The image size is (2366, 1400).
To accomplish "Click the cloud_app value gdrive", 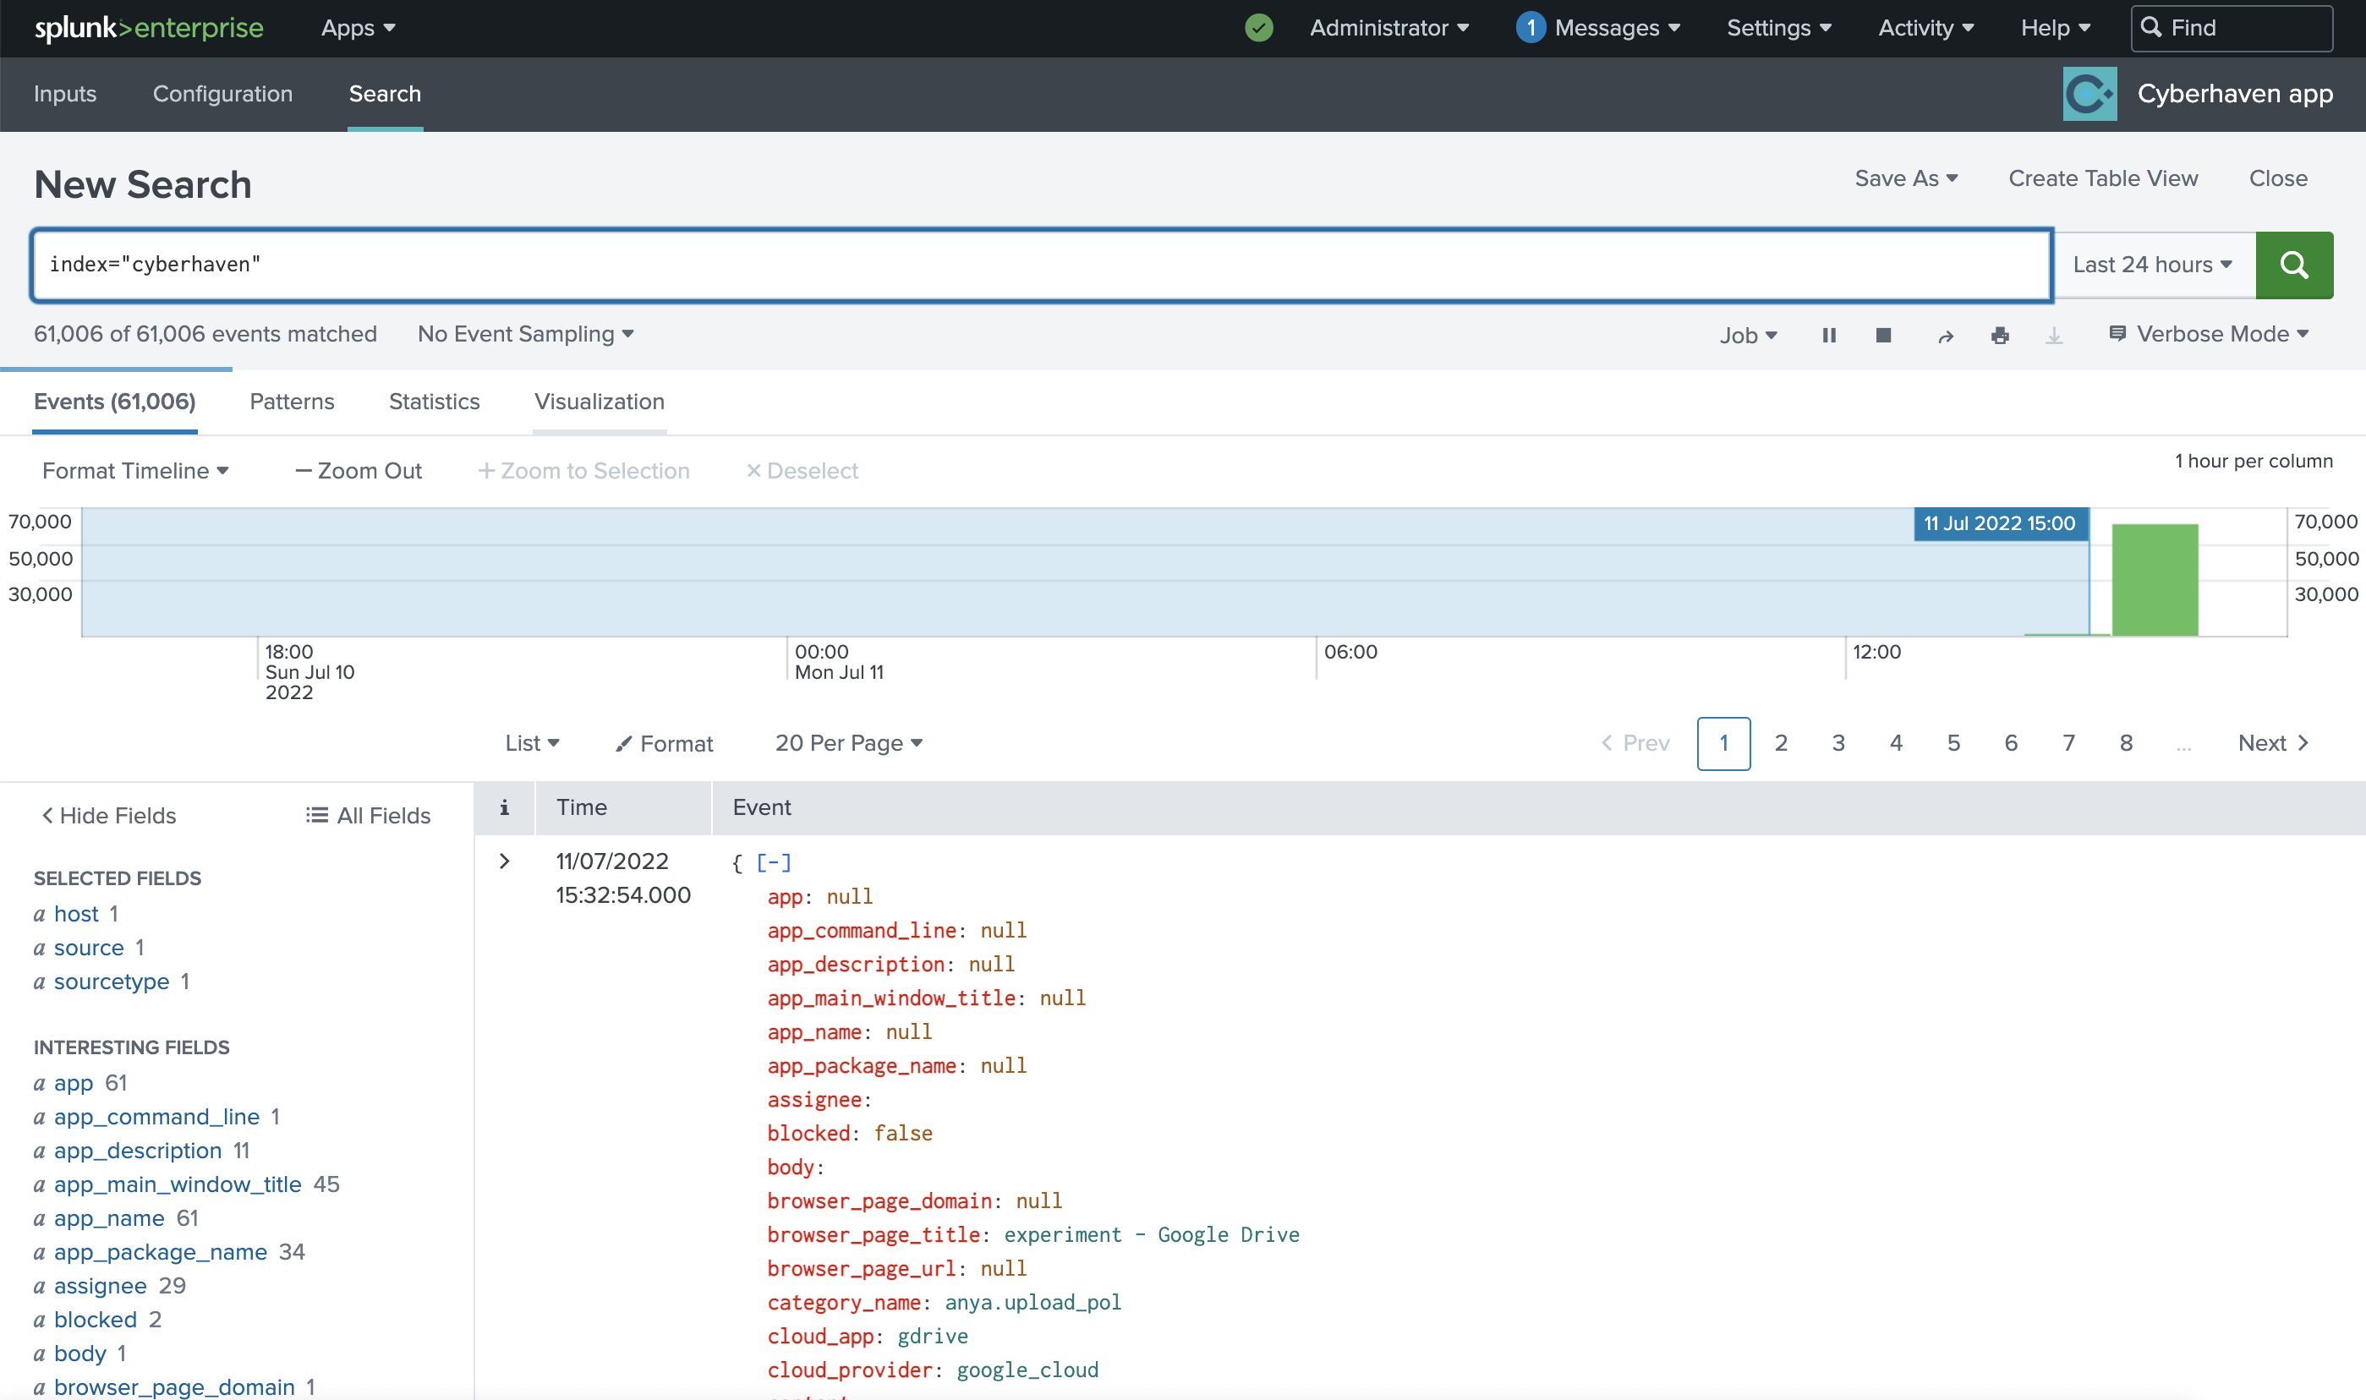I will [x=932, y=1337].
